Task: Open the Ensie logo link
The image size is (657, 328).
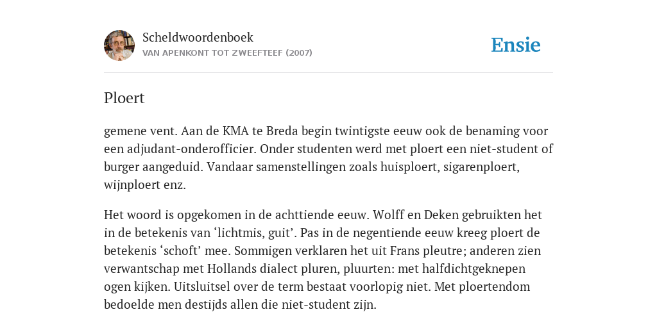Action: click(516, 45)
